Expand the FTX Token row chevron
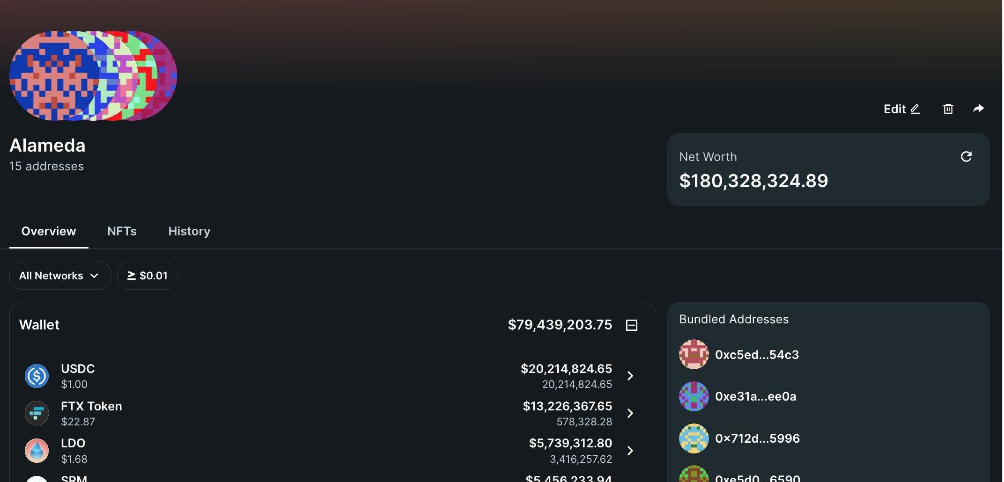Screen dimensions: 1004x482 630,413
